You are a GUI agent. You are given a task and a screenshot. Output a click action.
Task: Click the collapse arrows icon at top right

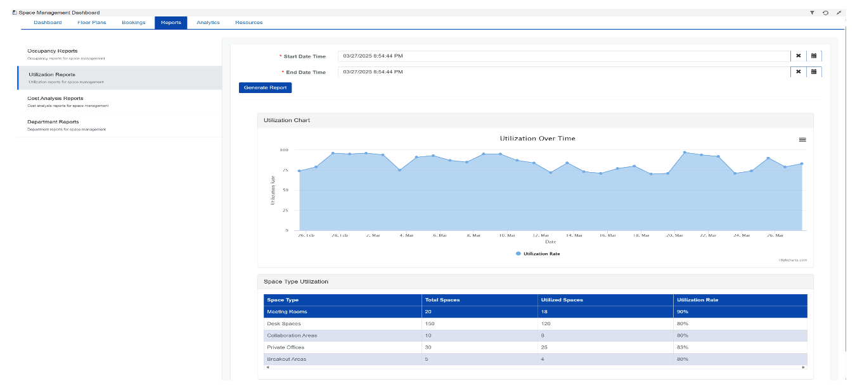point(839,13)
